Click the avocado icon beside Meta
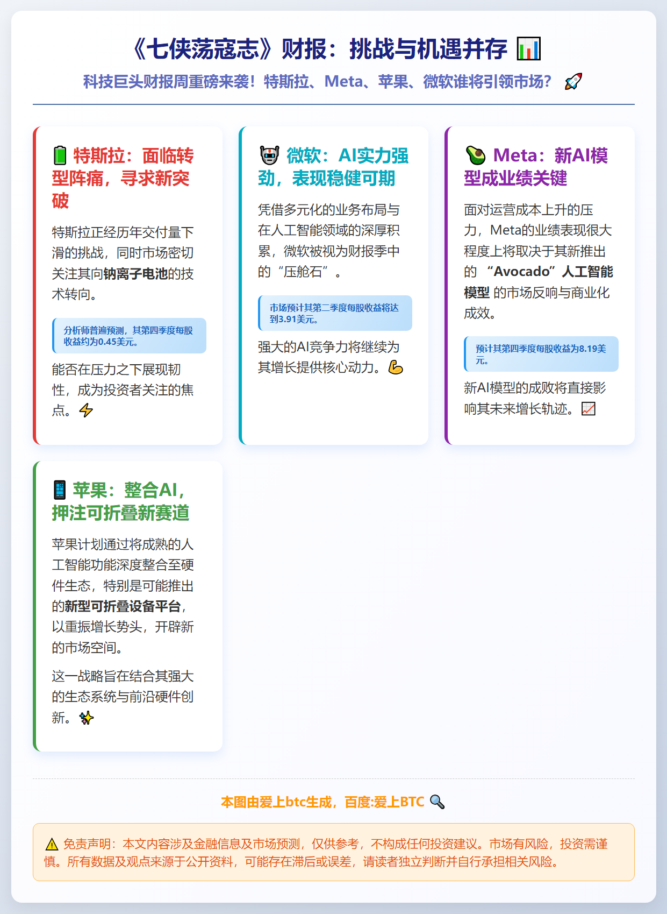Image resolution: width=667 pixels, height=914 pixels. [476, 155]
